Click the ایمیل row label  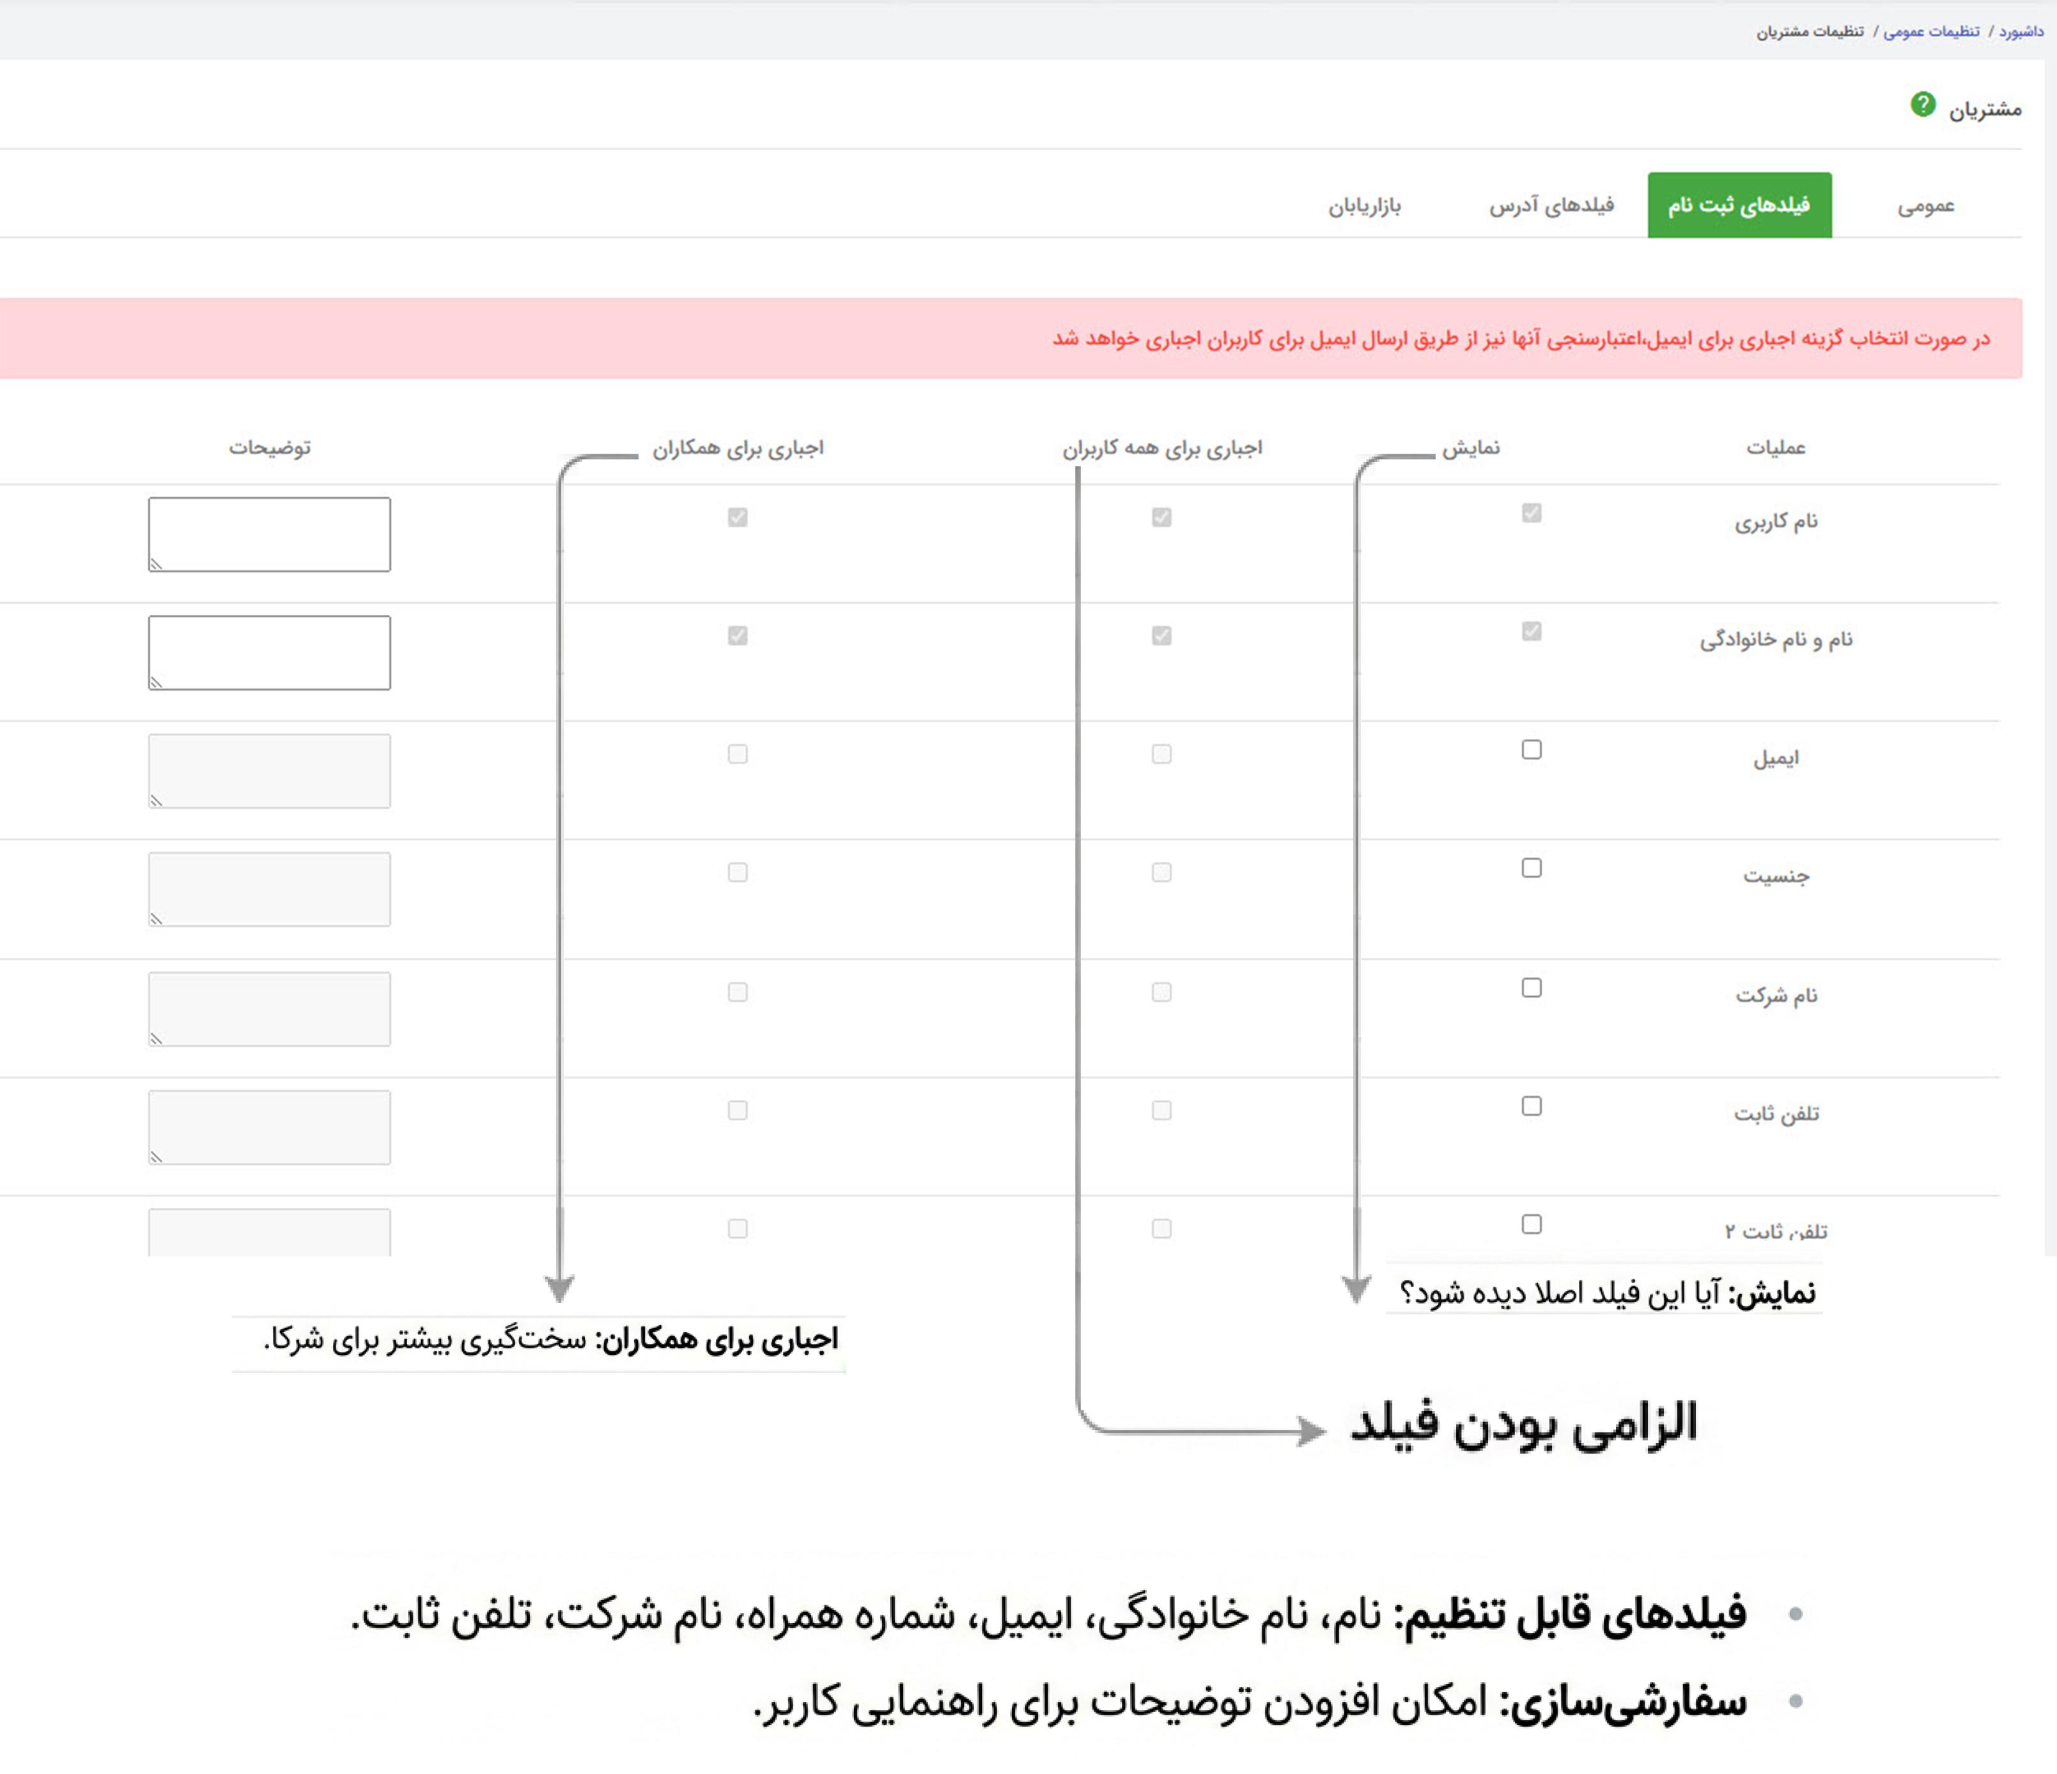click(x=1776, y=759)
